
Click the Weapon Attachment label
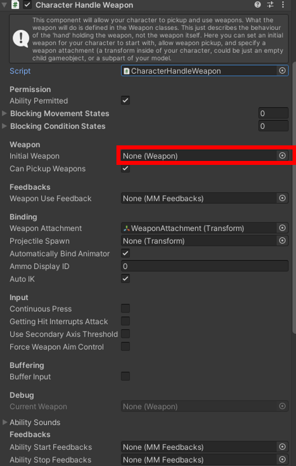[x=46, y=228]
